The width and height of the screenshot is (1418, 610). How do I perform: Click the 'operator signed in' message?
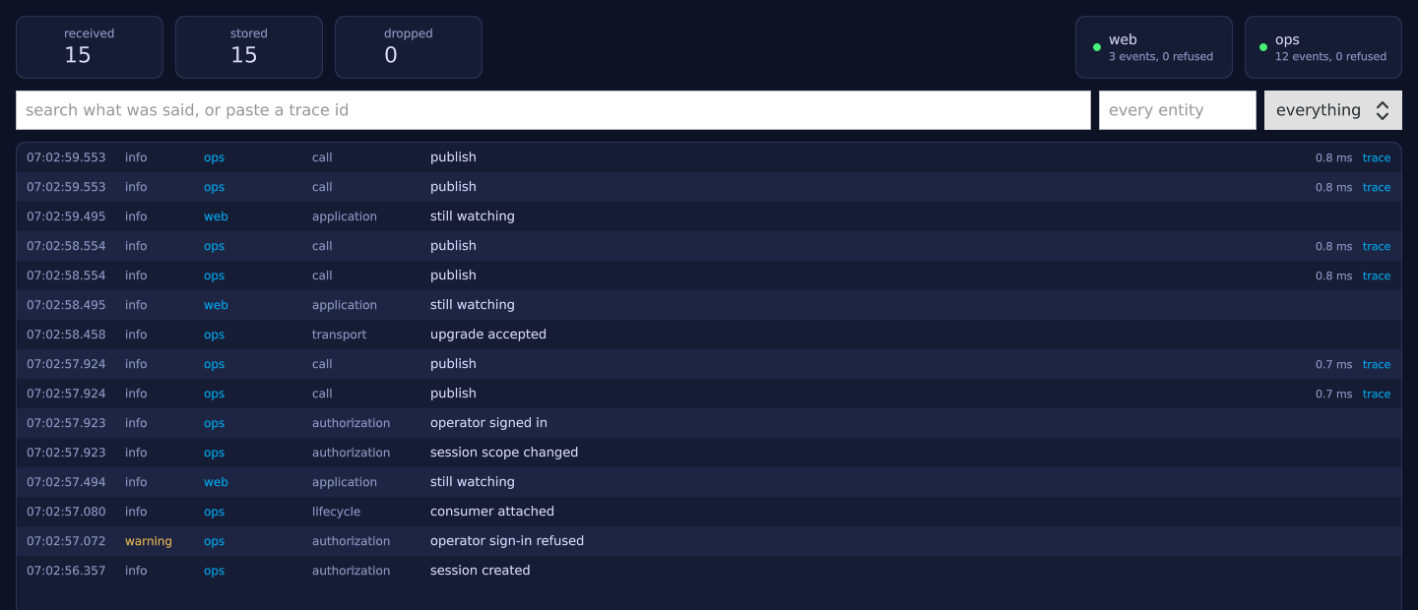488,423
